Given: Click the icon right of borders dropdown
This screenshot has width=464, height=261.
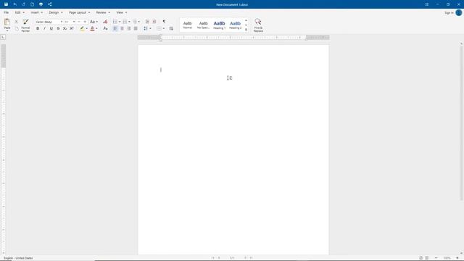Looking at the screenshot, I should (171, 28).
